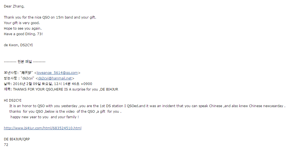Open the ds2cyi@hanmail.net recipient email link
Image resolution: width=287 pixels, height=147 pixels.
(55, 78)
